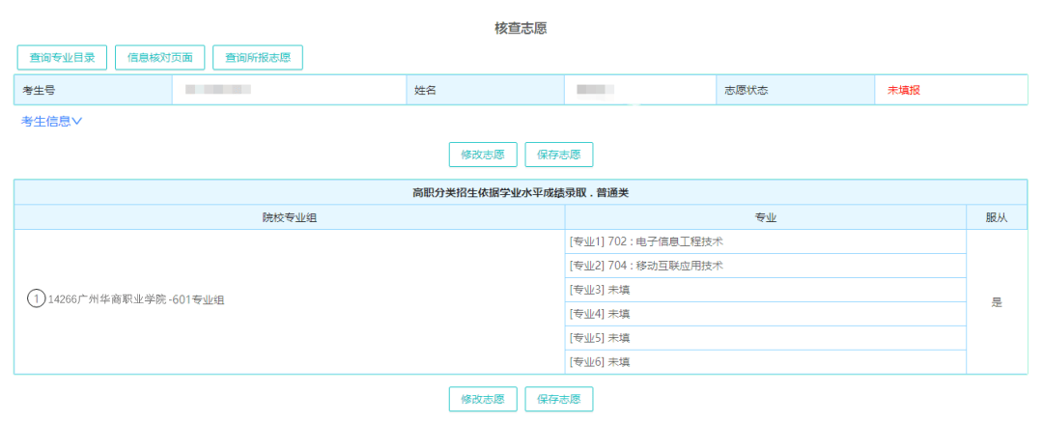Open 查询专业目录 page
1043x424 pixels.
[62, 58]
